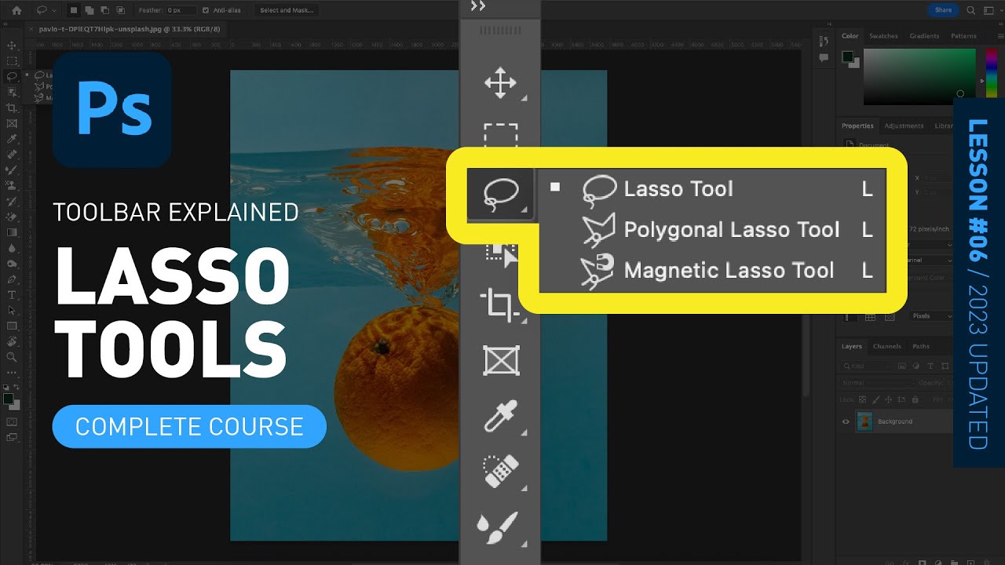
Task: Select Rectangular Marquee tool in small left toolbar
Action: click(12, 60)
